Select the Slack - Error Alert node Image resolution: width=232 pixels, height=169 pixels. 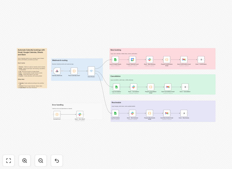click(80, 114)
